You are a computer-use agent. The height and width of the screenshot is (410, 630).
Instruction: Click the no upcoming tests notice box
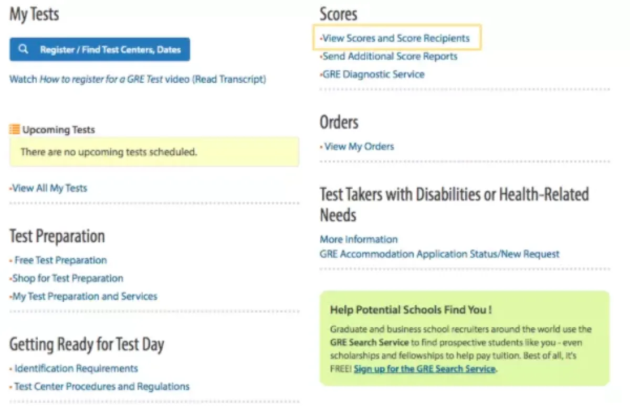(x=154, y=152)
